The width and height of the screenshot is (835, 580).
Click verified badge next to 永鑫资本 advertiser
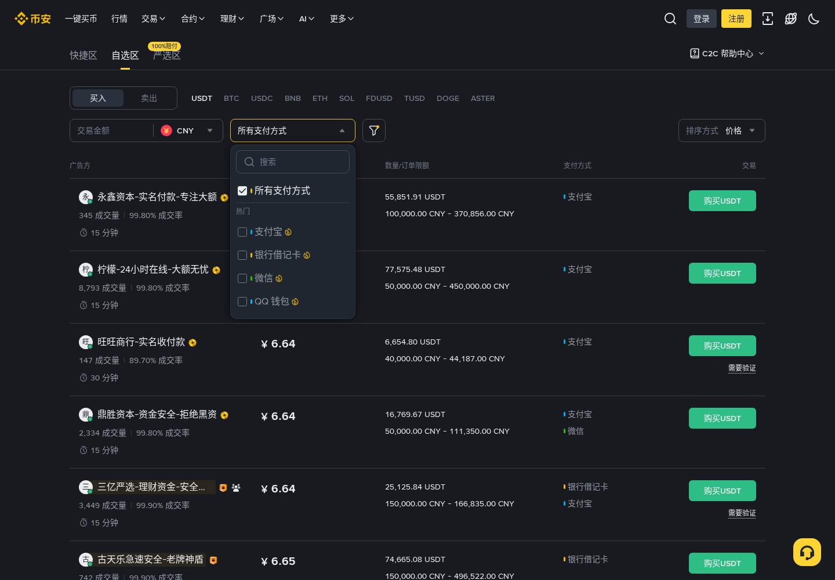point(224,198)
